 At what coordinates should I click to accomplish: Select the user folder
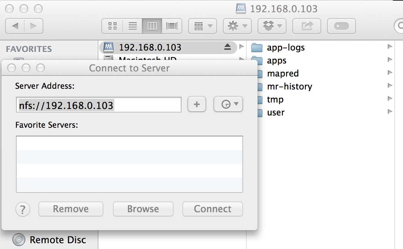click(276, 113)
